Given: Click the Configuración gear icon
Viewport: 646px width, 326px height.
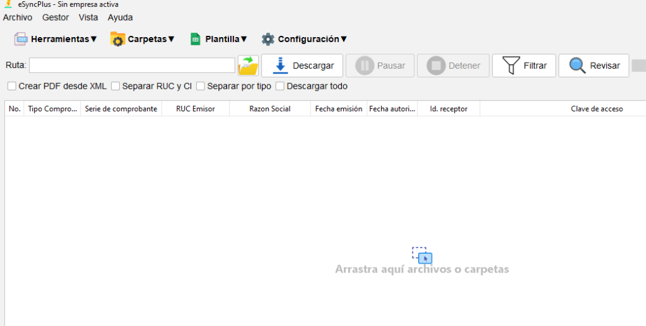Looking at the screenshot, I should (268, 39).
